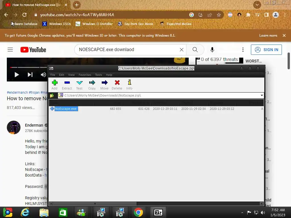Open Internet Explorer from taskbar
Screen dimensions: 291x218
[x=25, y=212]
